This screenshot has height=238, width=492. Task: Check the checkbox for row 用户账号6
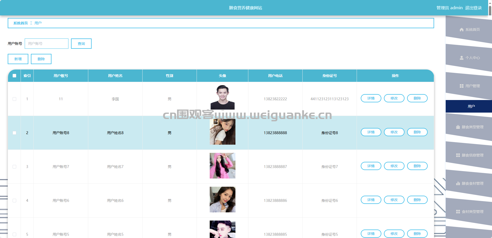tap(14, 201)
